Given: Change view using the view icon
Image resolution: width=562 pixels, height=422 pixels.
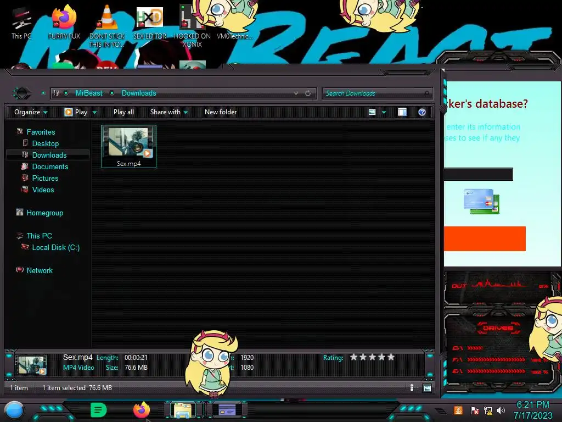Looking at the screenshot, I should coord(372,112).
